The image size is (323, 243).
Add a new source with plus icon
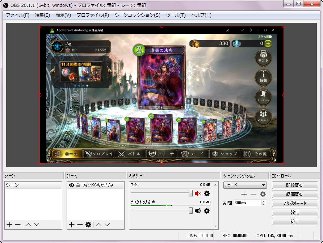pos(71,225)
